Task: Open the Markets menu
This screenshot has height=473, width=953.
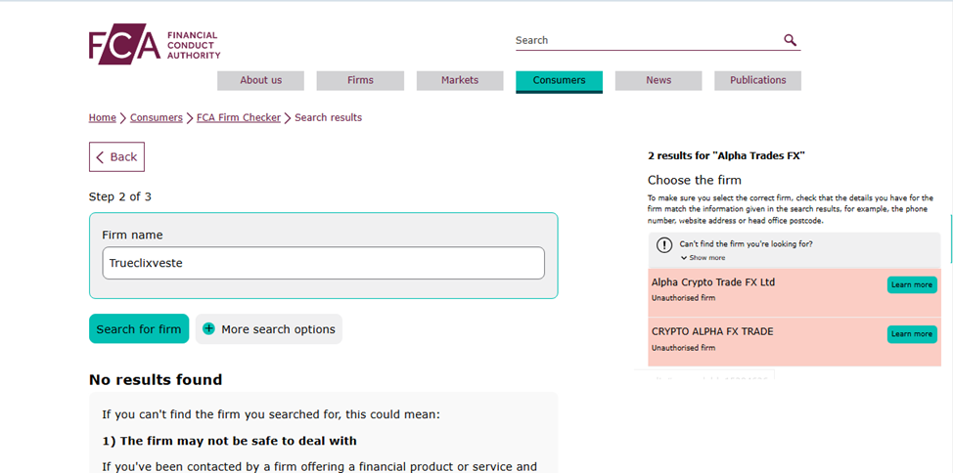Action: tap(460, 81)
